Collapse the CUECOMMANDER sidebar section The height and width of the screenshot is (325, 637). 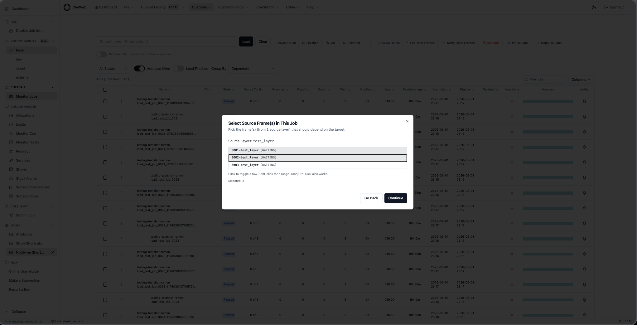pyautogui.click(x=52, y=107)
